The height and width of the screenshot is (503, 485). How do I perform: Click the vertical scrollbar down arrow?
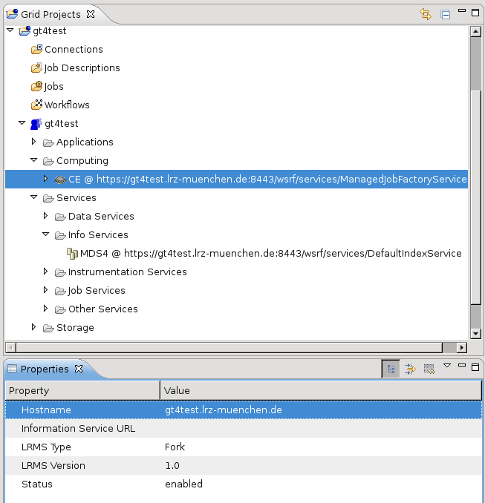click(x=475, y=333)
